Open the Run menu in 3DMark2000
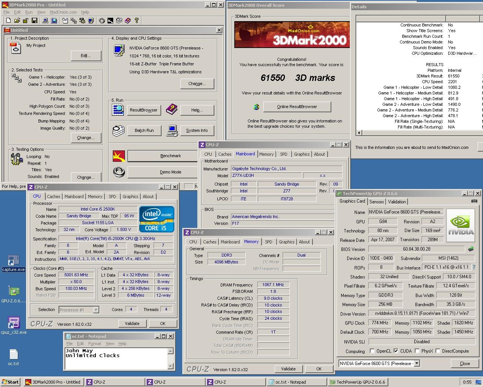This screenshot has height=387, width=483. pyautogui.click(x=29, y=12)
